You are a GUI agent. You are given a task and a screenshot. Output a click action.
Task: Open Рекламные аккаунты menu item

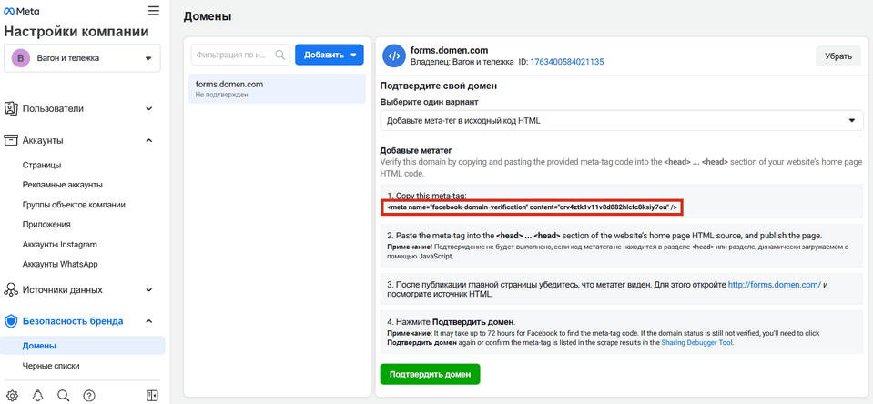coord(62,185)
